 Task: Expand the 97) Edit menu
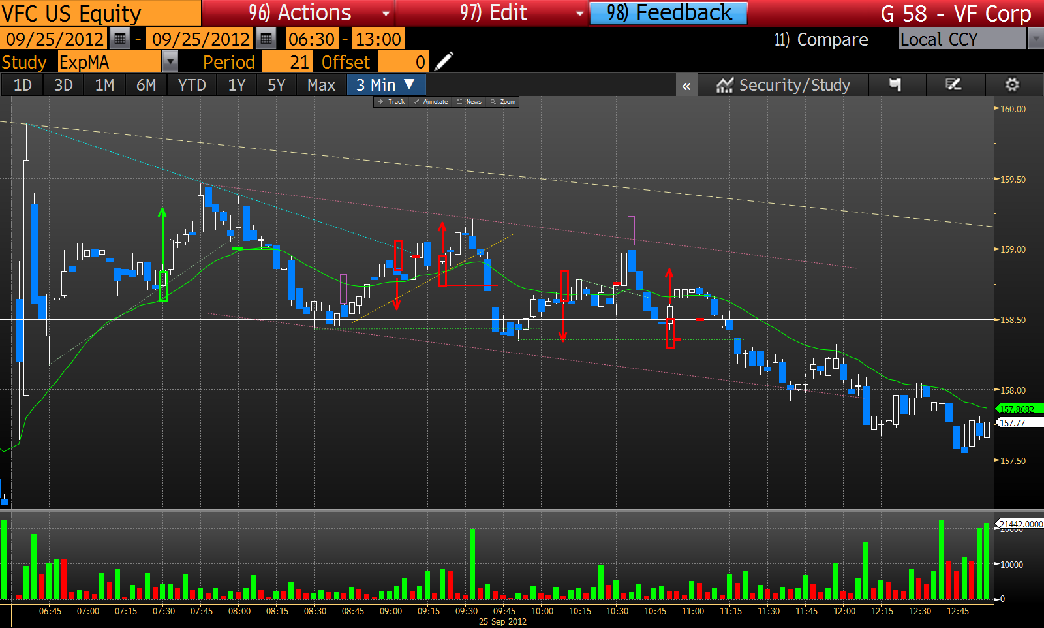click(x=493, y=13)
